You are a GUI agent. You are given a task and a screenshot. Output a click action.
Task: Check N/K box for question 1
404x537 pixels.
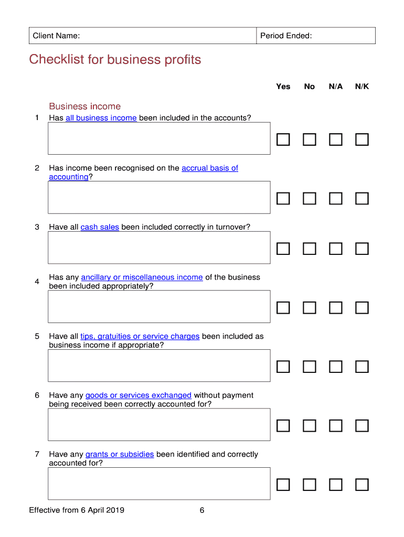(x=362, y=139)
